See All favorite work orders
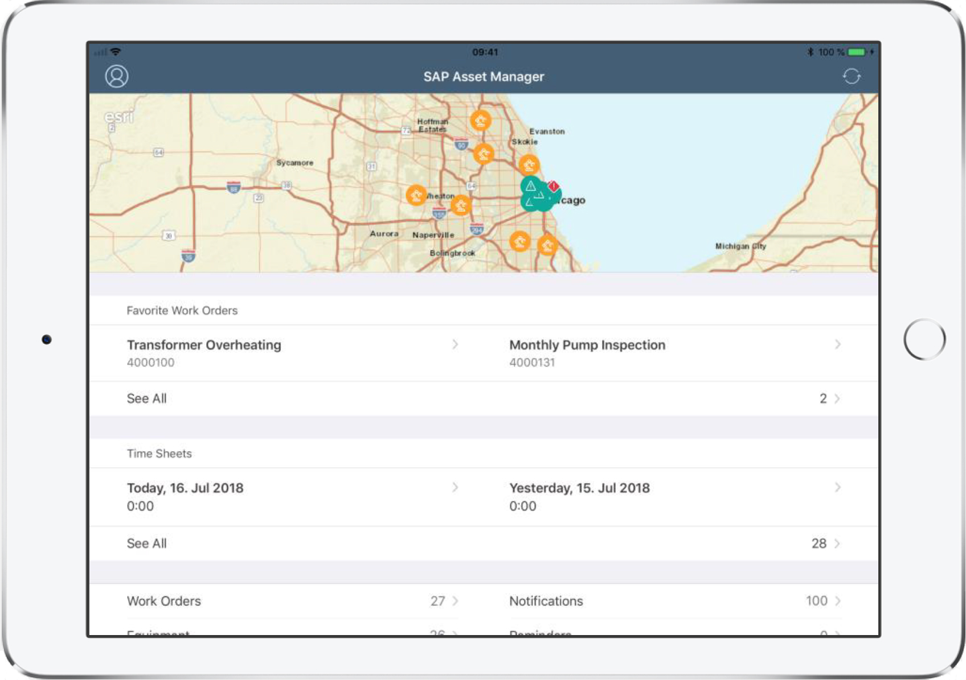 484,398
